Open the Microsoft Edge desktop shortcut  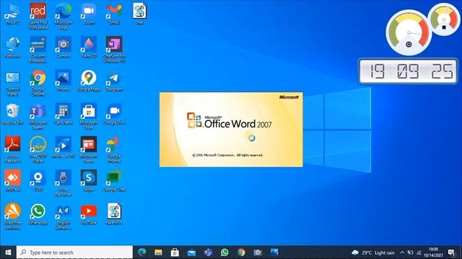64,16
